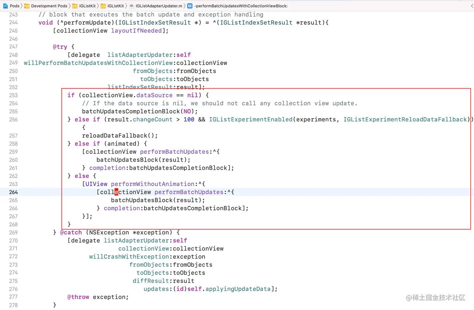474x310 pixels.
Task: Click "completion:batchUpdatesCompletionBlock" on line 266
Action: 173,208
